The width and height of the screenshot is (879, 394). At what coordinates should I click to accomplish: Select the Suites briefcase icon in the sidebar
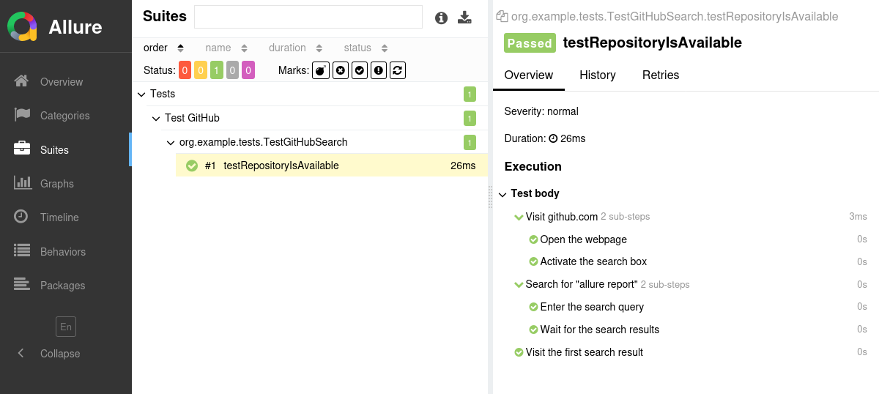pos(22,149)
